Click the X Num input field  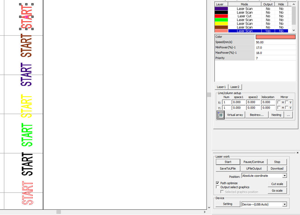click(x=226, y=102)
